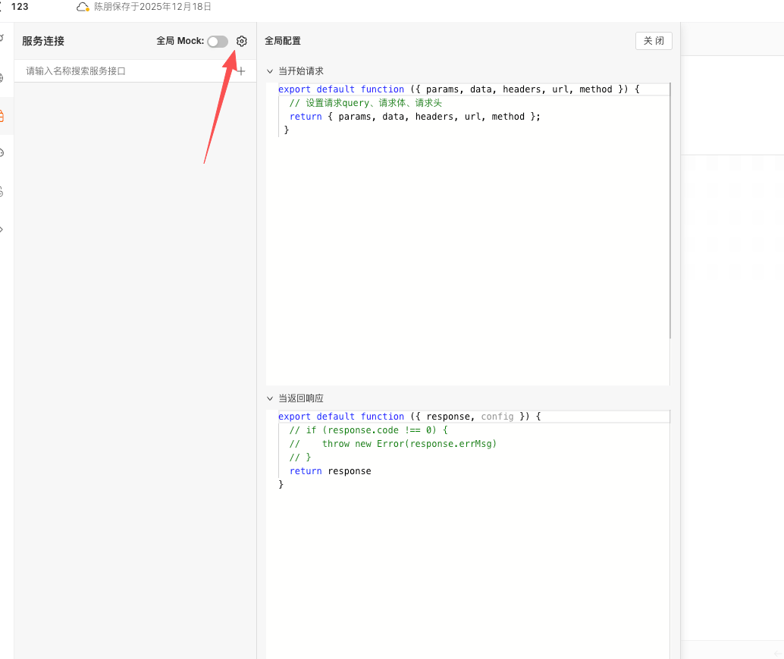784x659 pixels.
Task: Collapse the 当开始请求 section
Action: [x=270, y=71]
